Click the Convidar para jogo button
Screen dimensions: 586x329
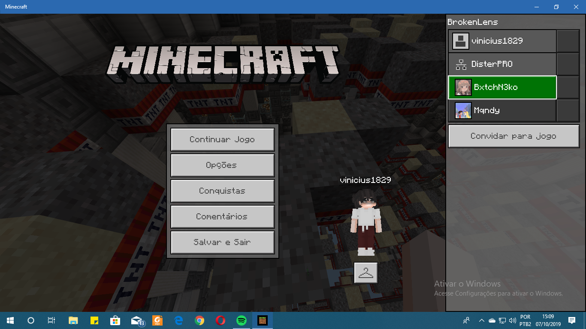(x=514, y=136)
